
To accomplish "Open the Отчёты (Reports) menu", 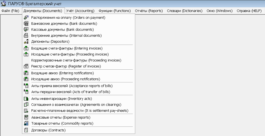I will (149, 11).
